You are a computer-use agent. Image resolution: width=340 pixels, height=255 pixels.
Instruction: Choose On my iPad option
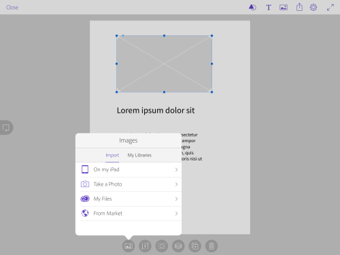coord(129,170)
